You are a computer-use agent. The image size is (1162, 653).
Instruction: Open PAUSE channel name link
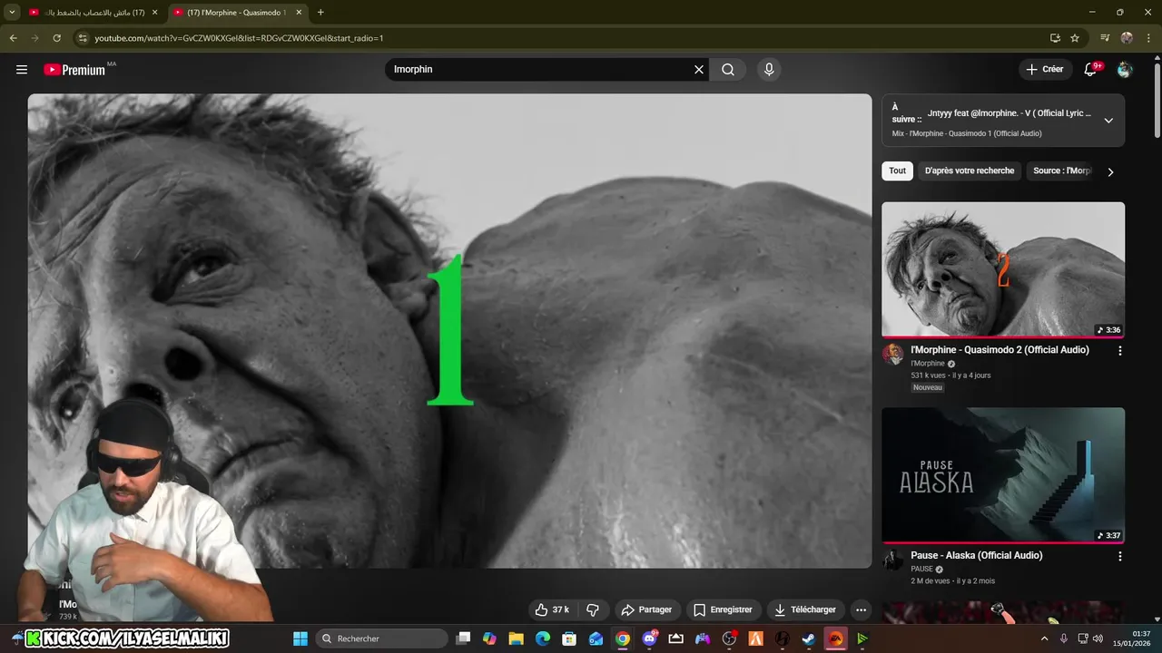(x=921, y=570)
